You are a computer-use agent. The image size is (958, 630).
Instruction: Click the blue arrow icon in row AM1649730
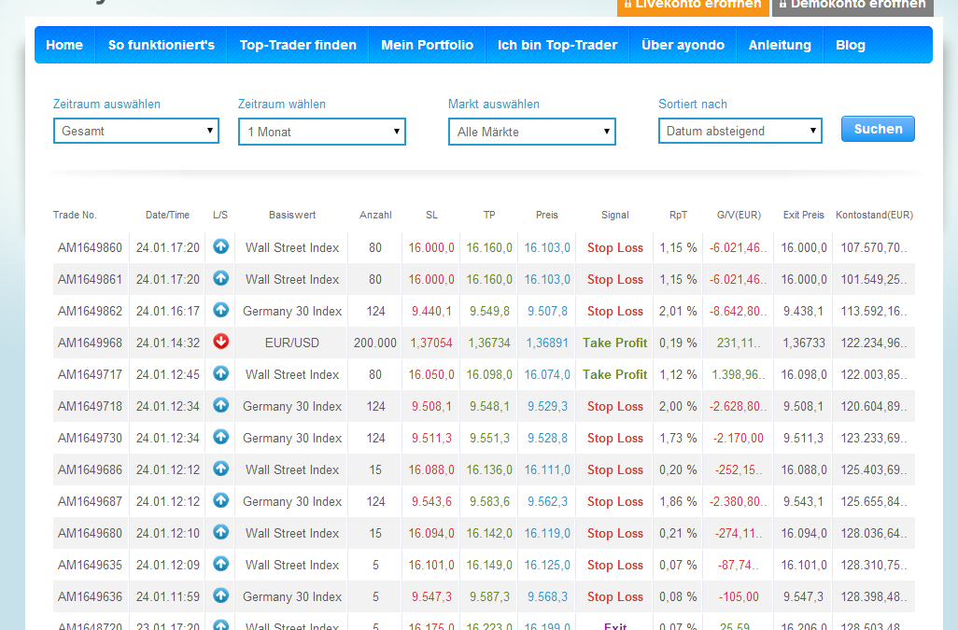click(x=220, y=437)
